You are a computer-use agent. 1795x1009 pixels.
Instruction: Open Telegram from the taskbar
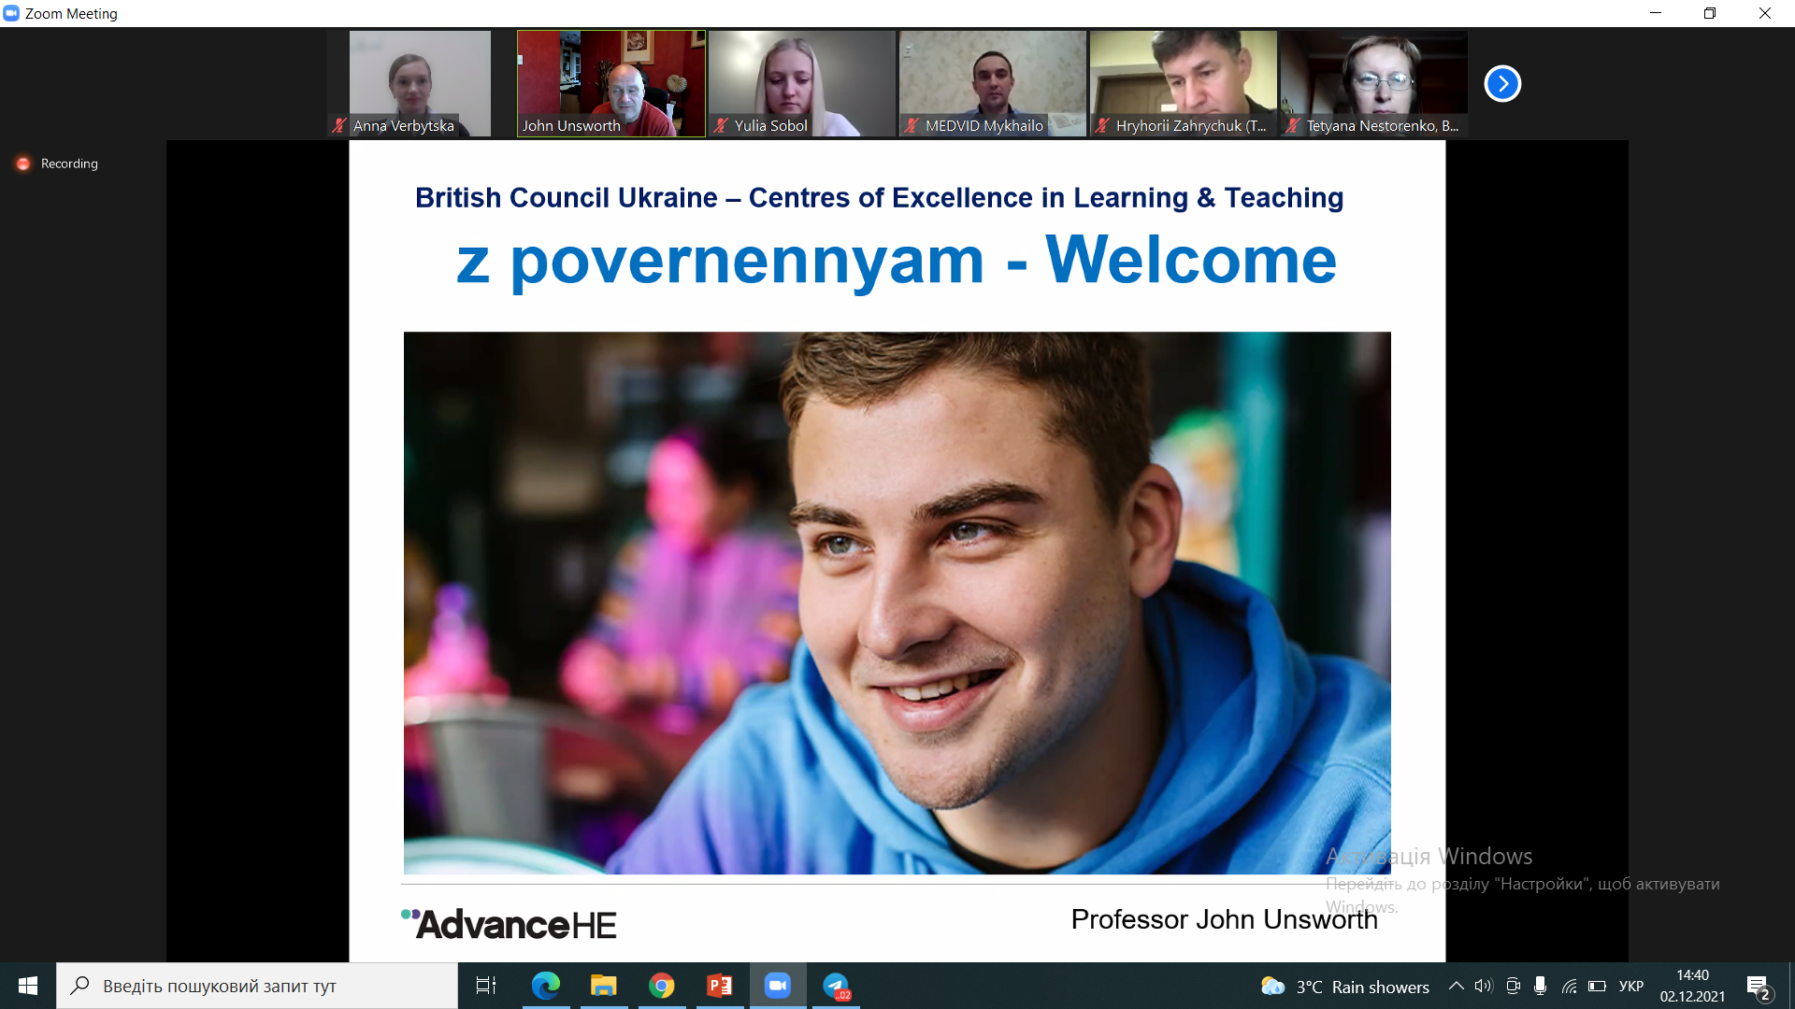[836, 986]
